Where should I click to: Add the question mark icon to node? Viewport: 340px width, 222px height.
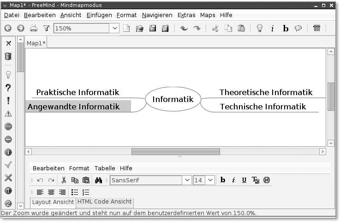coord(8,88)
